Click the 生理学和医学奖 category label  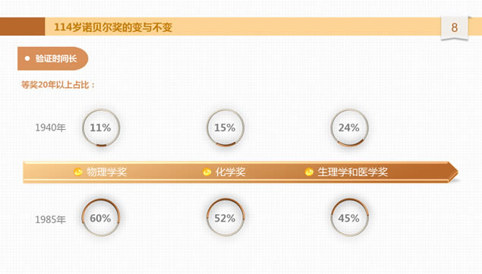[x=353, y=172]
